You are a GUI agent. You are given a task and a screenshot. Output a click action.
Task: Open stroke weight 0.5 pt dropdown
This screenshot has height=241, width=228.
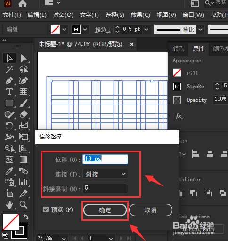coord(147,29)
